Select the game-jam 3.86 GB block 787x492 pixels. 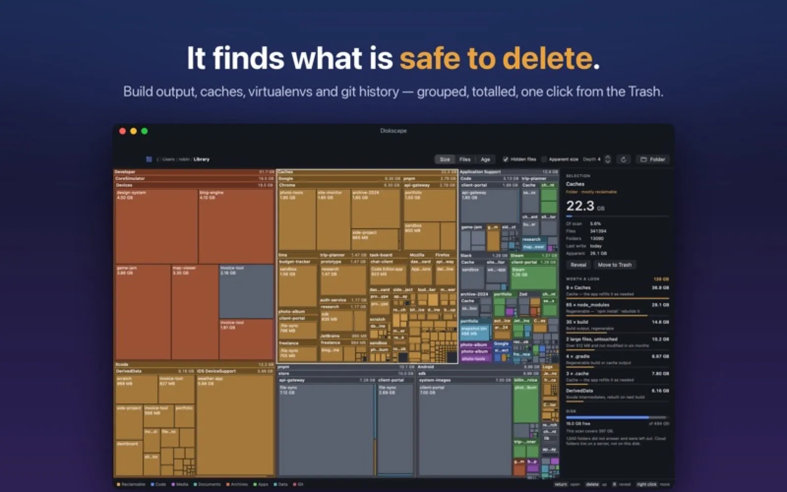(143, 312)
